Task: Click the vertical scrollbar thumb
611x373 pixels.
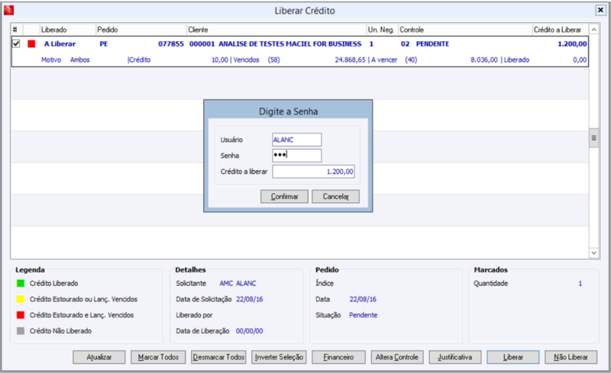Action: coord(593,138)
